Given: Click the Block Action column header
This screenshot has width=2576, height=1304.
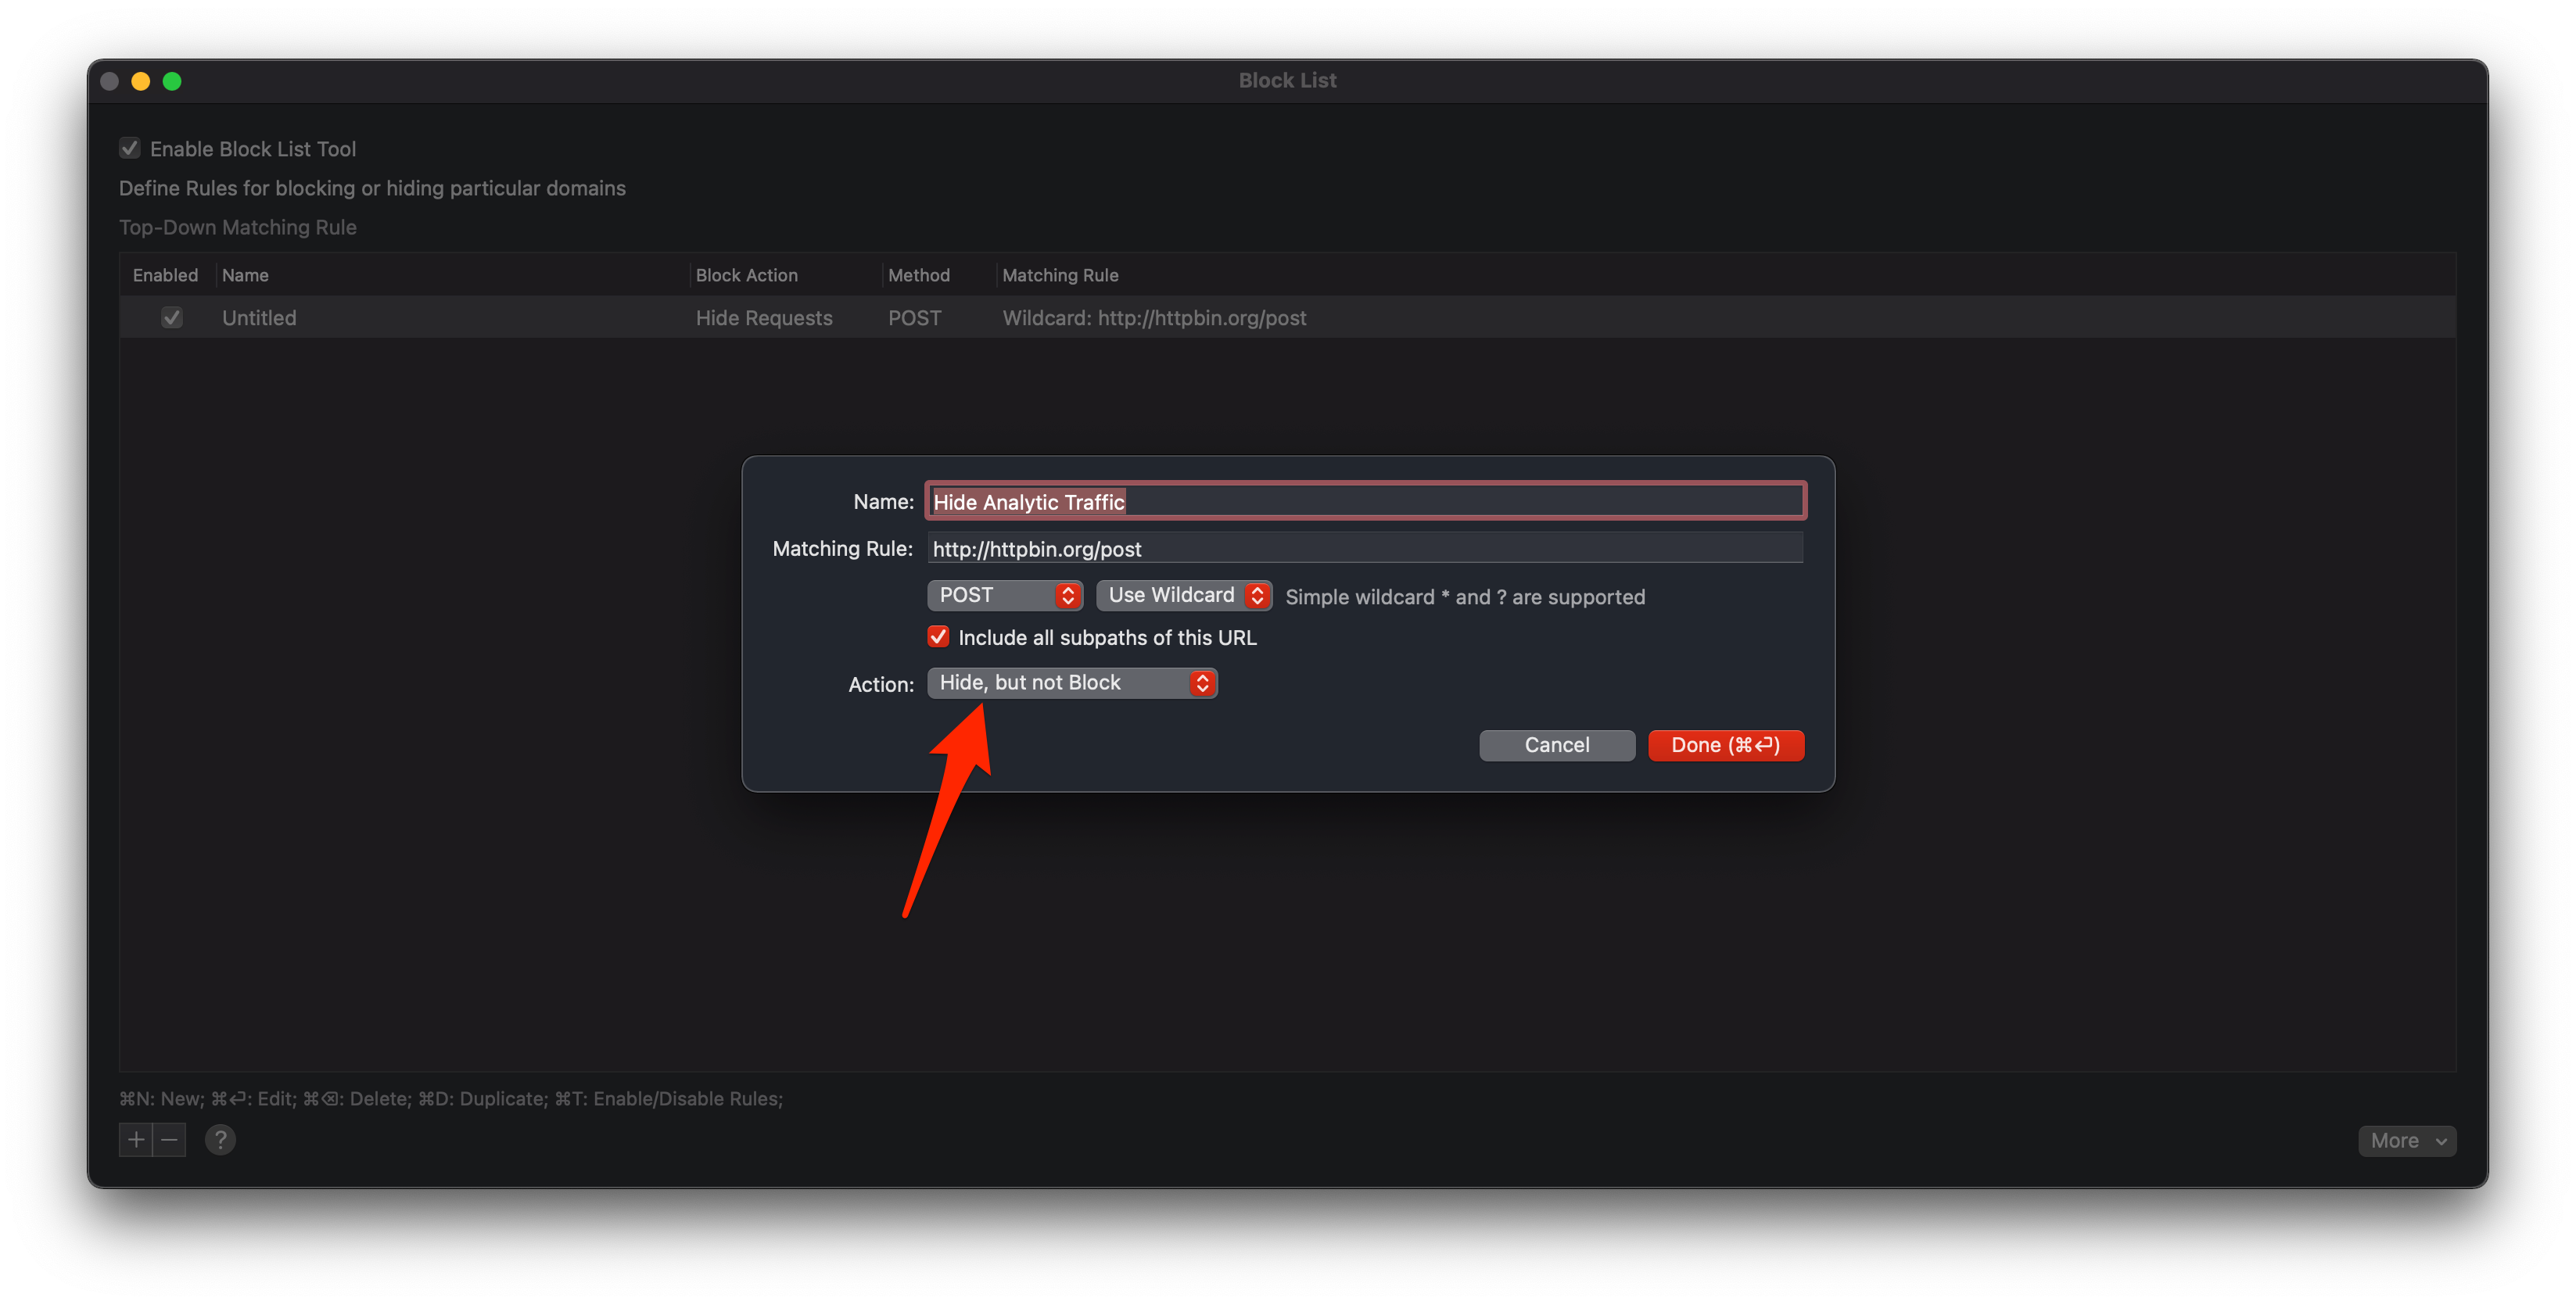Looking at the screenshot, I should click(x=746, y=275).
